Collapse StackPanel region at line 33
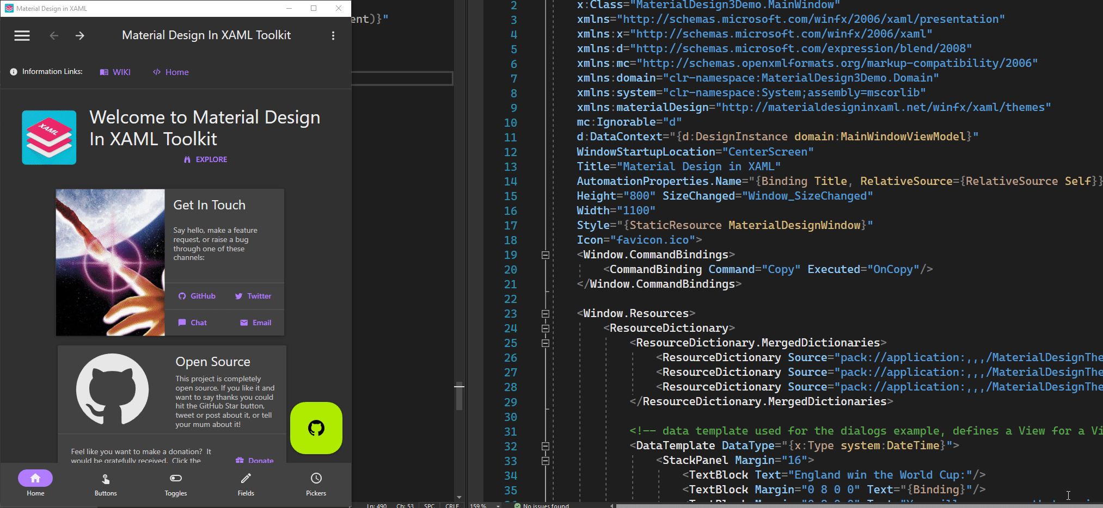Image resolution: width=1103 pixels, height=508 pixels. pos(545,461)
